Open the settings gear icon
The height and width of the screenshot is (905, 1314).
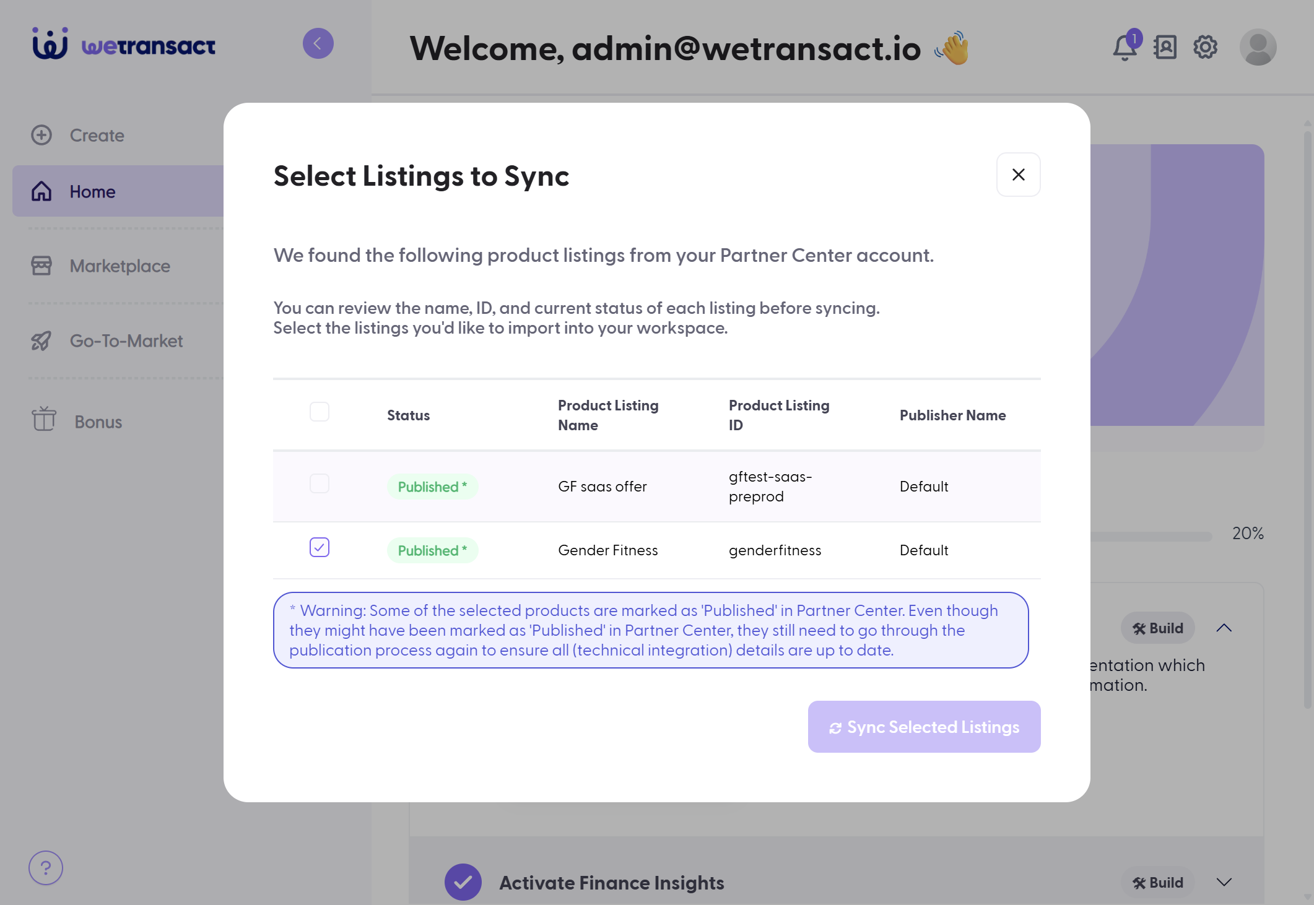click(1205, 47)
